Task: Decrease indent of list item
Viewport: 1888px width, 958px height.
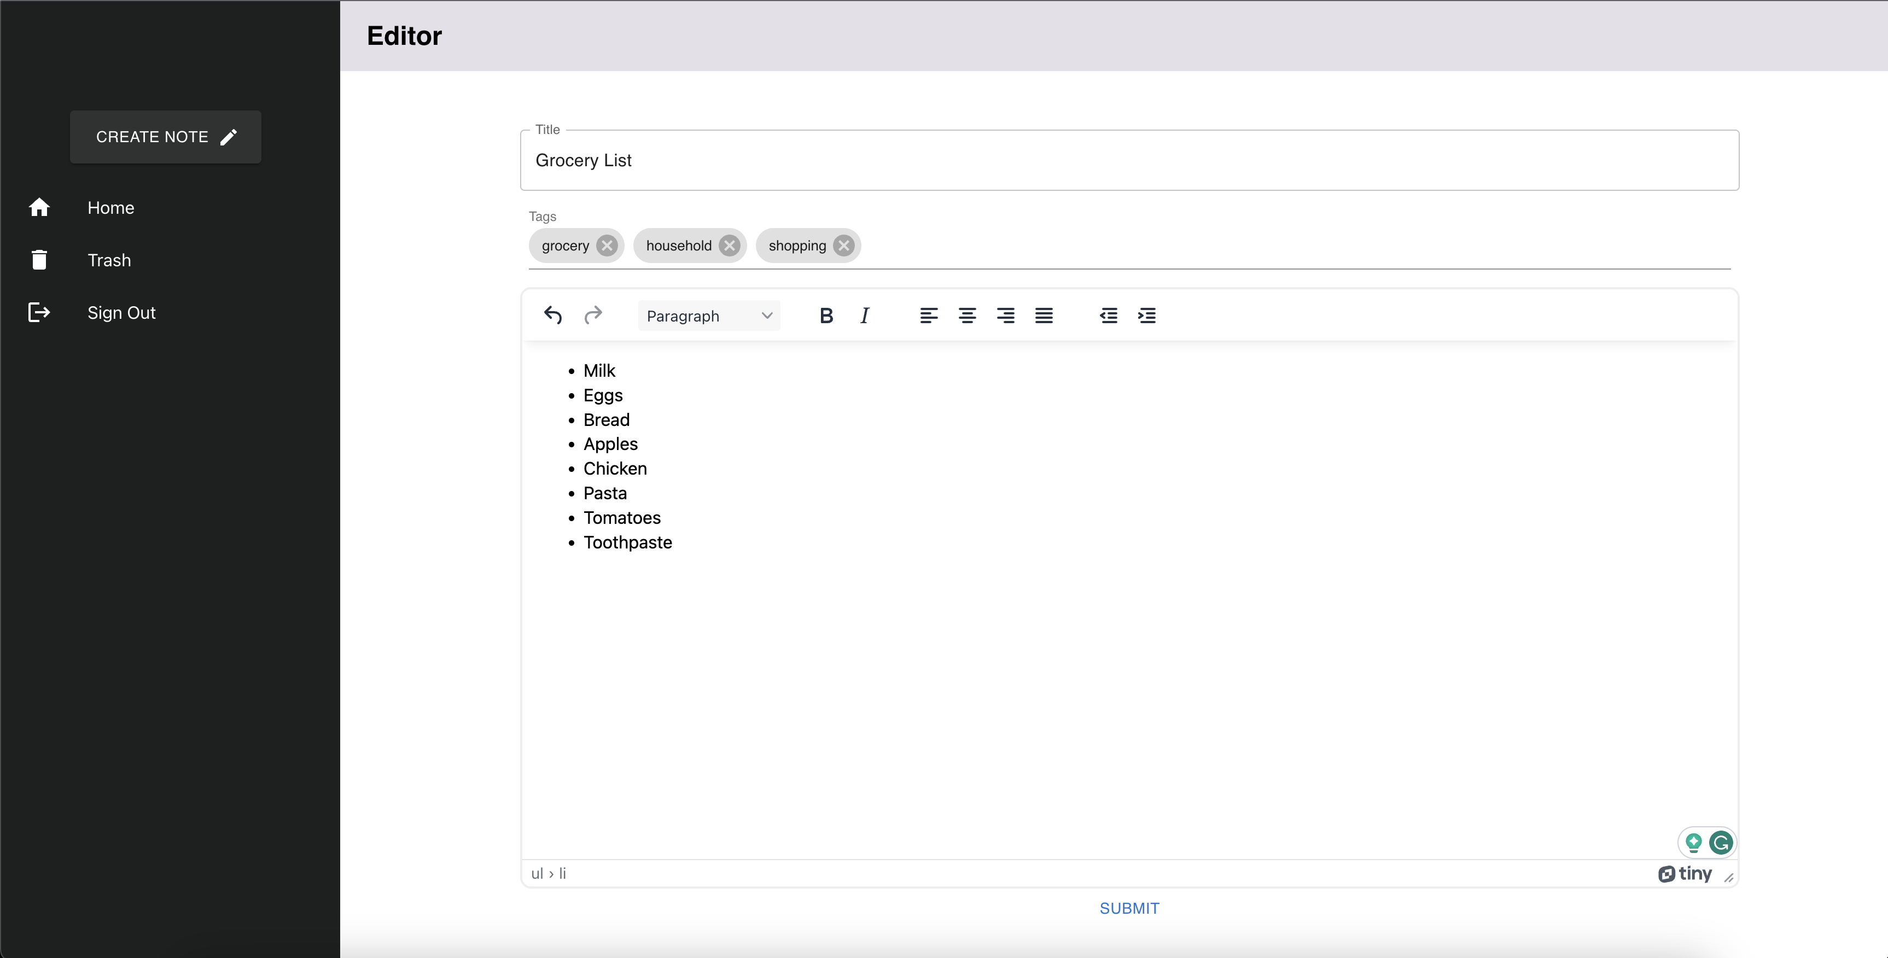Action: click(x=1108, y=315)
